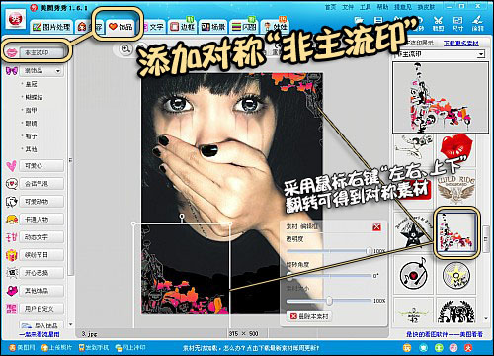Click the speech bubble 会话气泡 icon
The height and width of the screenshot is (356, 494).
12,184
